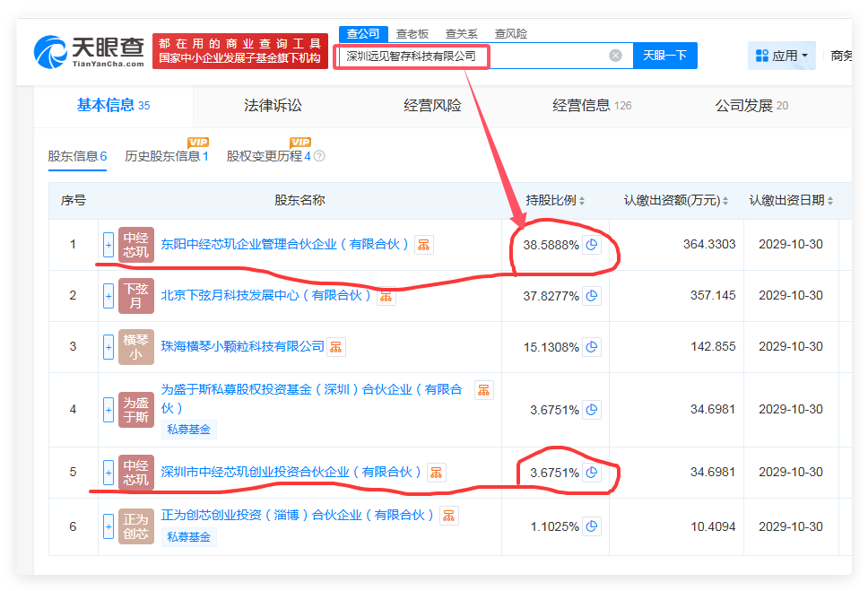Open the Tianyancha logo home link
This screenshot has width=868, height=591.
tap(89, 52)
